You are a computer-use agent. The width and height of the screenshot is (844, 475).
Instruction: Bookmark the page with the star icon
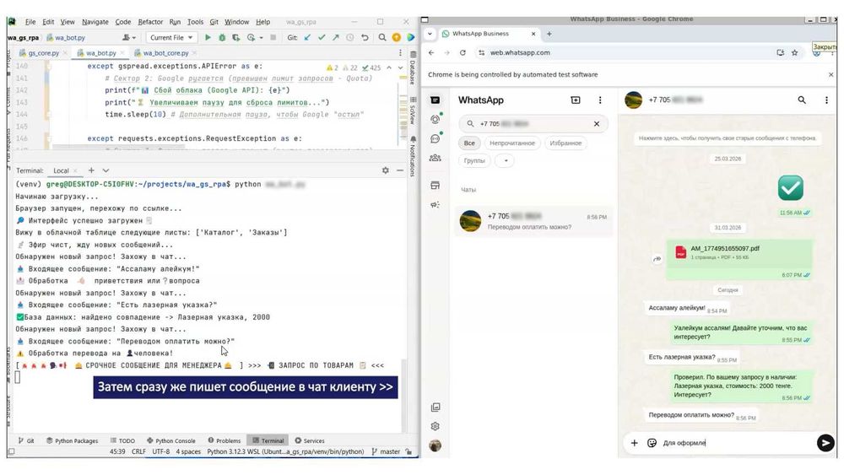tap(794, 52)
